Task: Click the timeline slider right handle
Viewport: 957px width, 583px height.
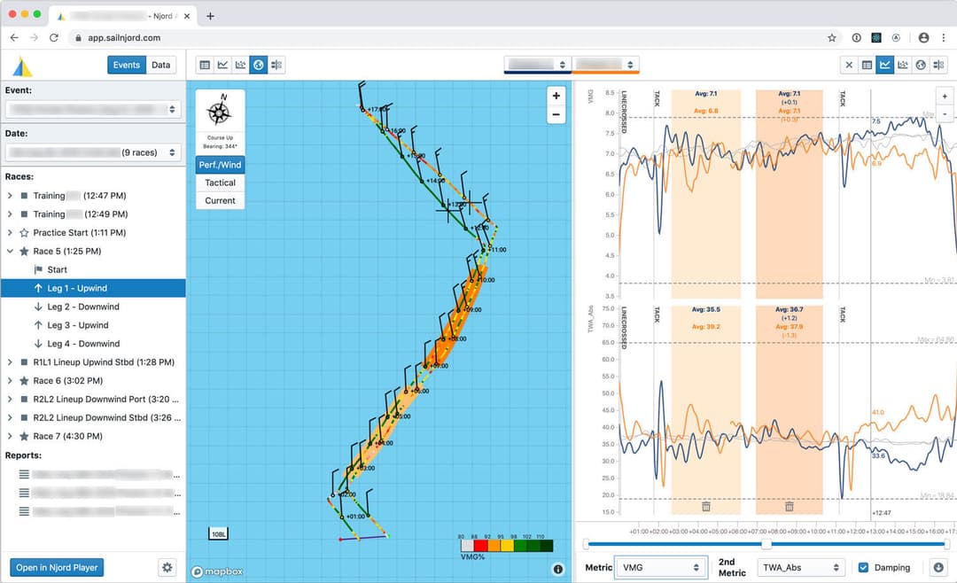Action: pos(946,544)
